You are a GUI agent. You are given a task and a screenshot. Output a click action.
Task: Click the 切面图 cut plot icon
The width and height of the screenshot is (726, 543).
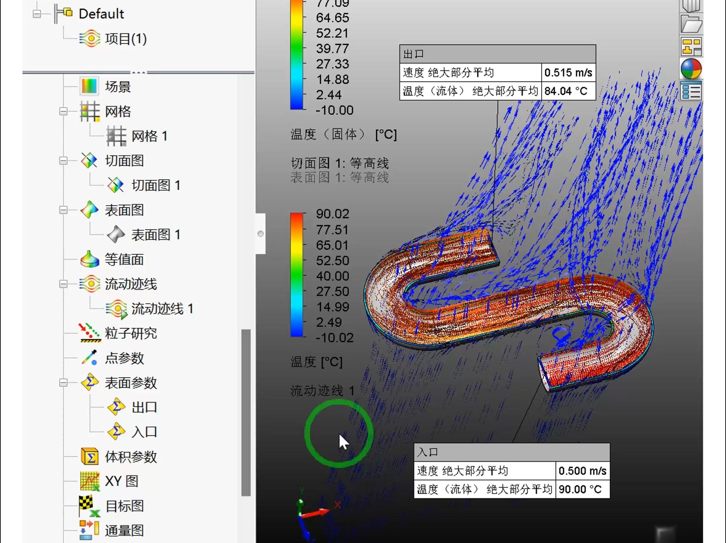click(89, 161)
